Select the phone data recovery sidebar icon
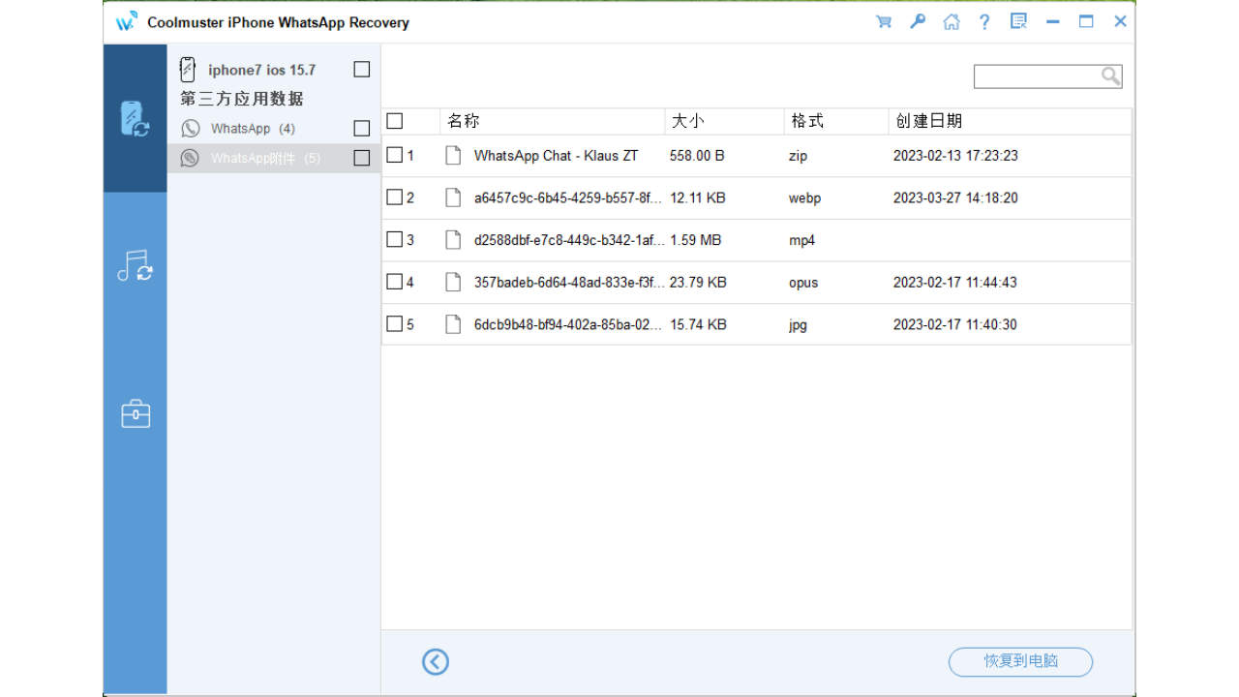This screenshot has height=697, width=1239. pyautogui.click(x=135, y=116)
